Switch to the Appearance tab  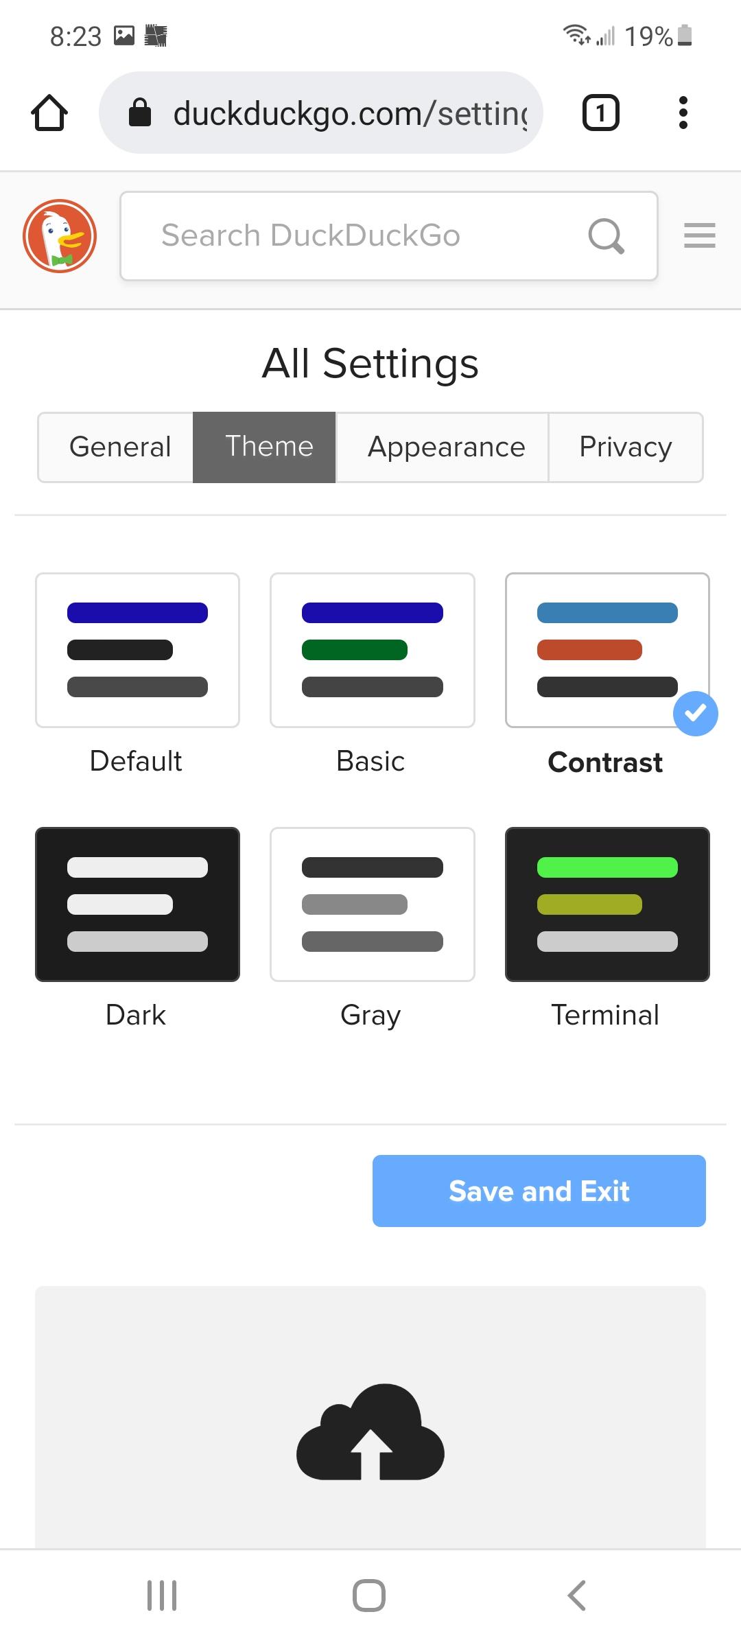445,447
